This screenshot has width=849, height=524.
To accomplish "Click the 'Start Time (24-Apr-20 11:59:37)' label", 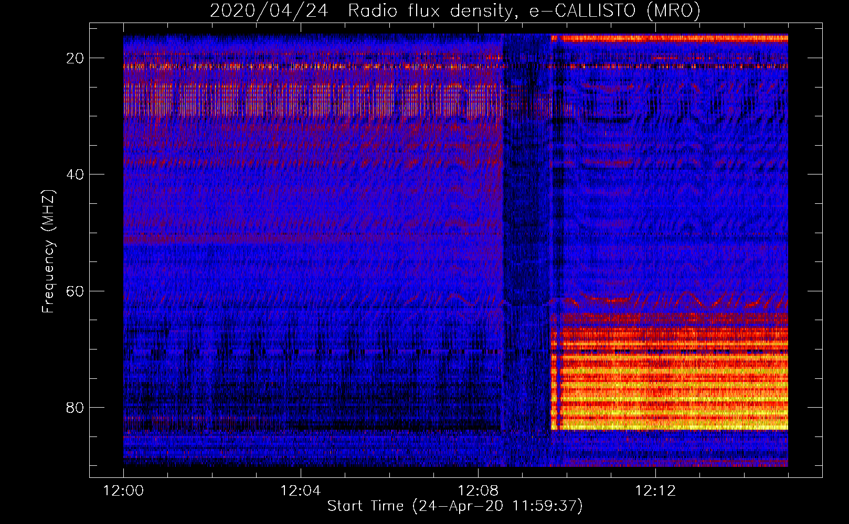I will tap(455, 506).
